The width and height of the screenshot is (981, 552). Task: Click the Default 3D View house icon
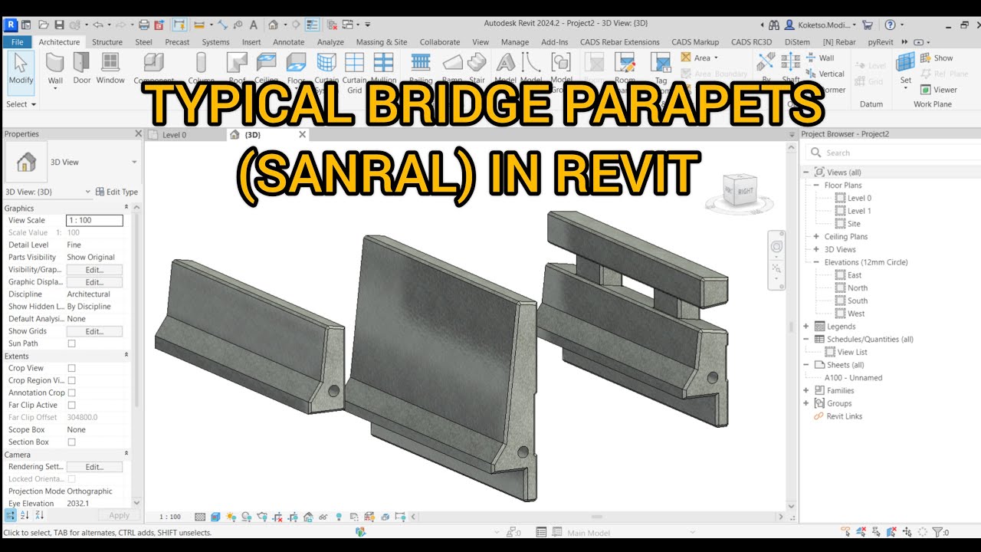(x=272, y=25)
